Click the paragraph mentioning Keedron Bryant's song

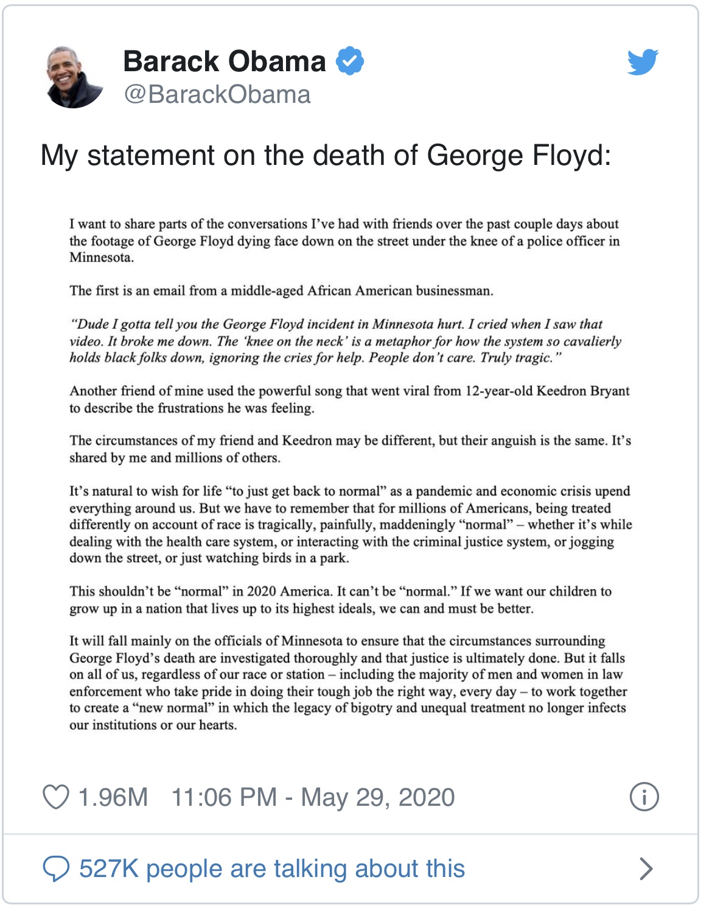pos(349,399)
